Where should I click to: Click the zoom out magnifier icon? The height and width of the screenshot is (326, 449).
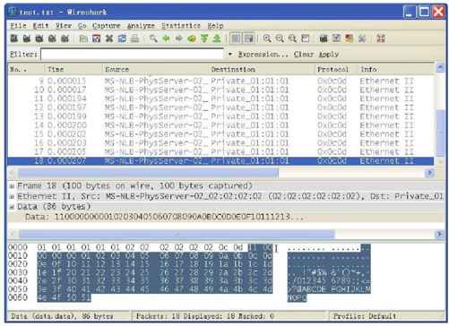coord(280,39)
